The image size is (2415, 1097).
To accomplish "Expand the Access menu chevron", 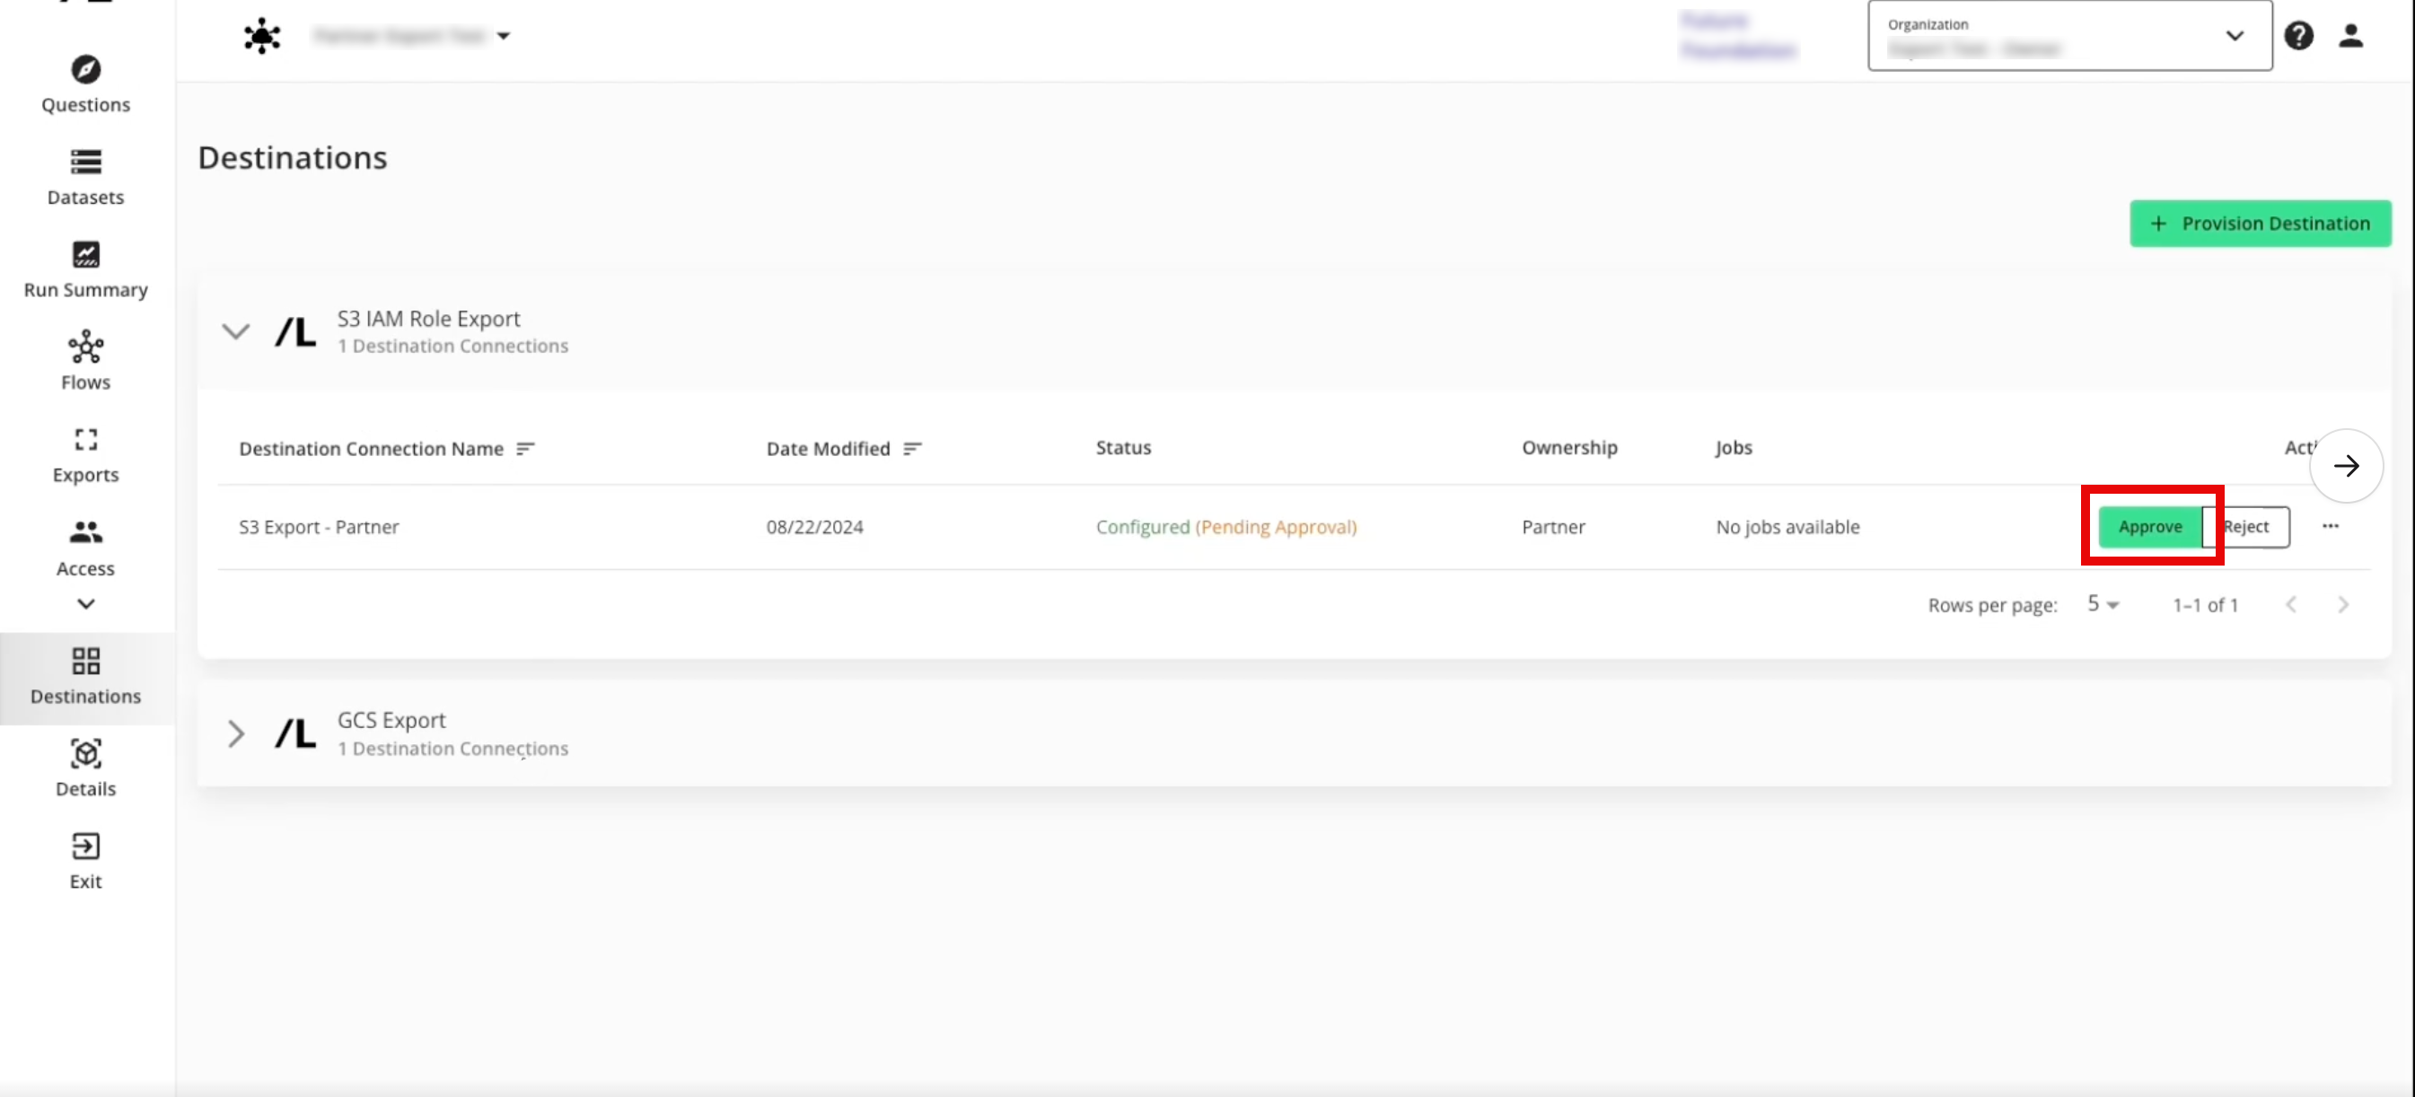I will (x=85, y=604).
